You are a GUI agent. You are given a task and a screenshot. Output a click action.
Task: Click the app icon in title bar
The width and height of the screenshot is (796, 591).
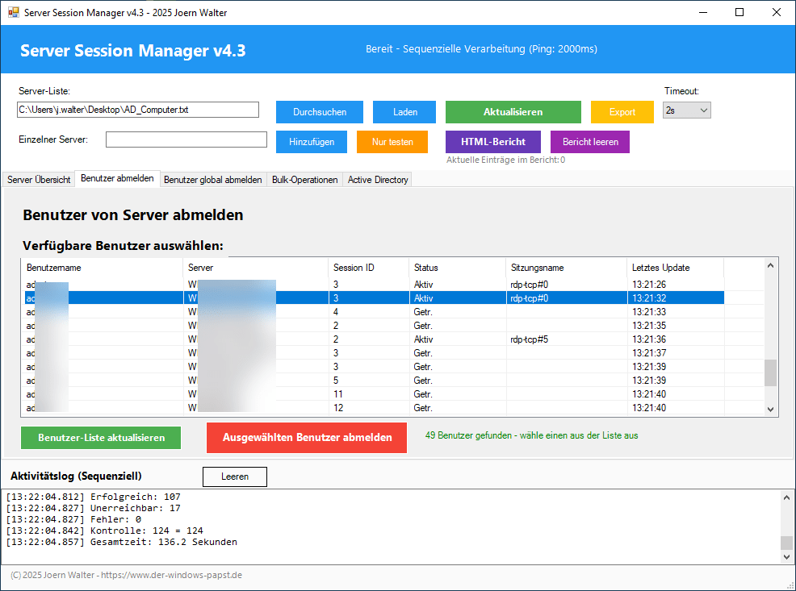click(x=13, y=13)
